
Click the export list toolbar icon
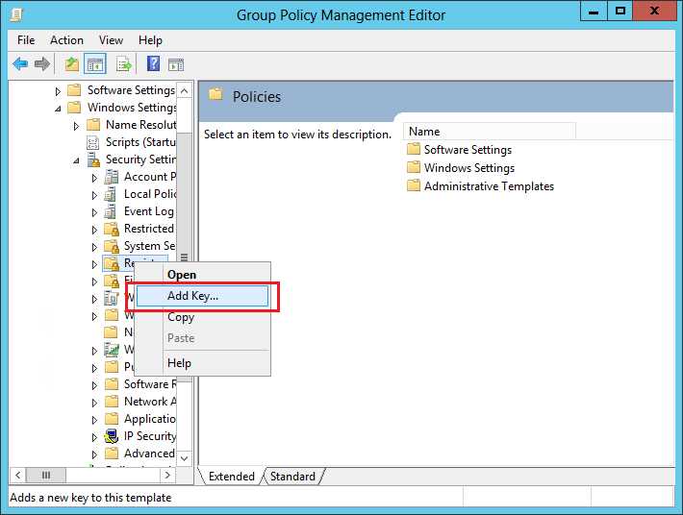click(124, 64)
